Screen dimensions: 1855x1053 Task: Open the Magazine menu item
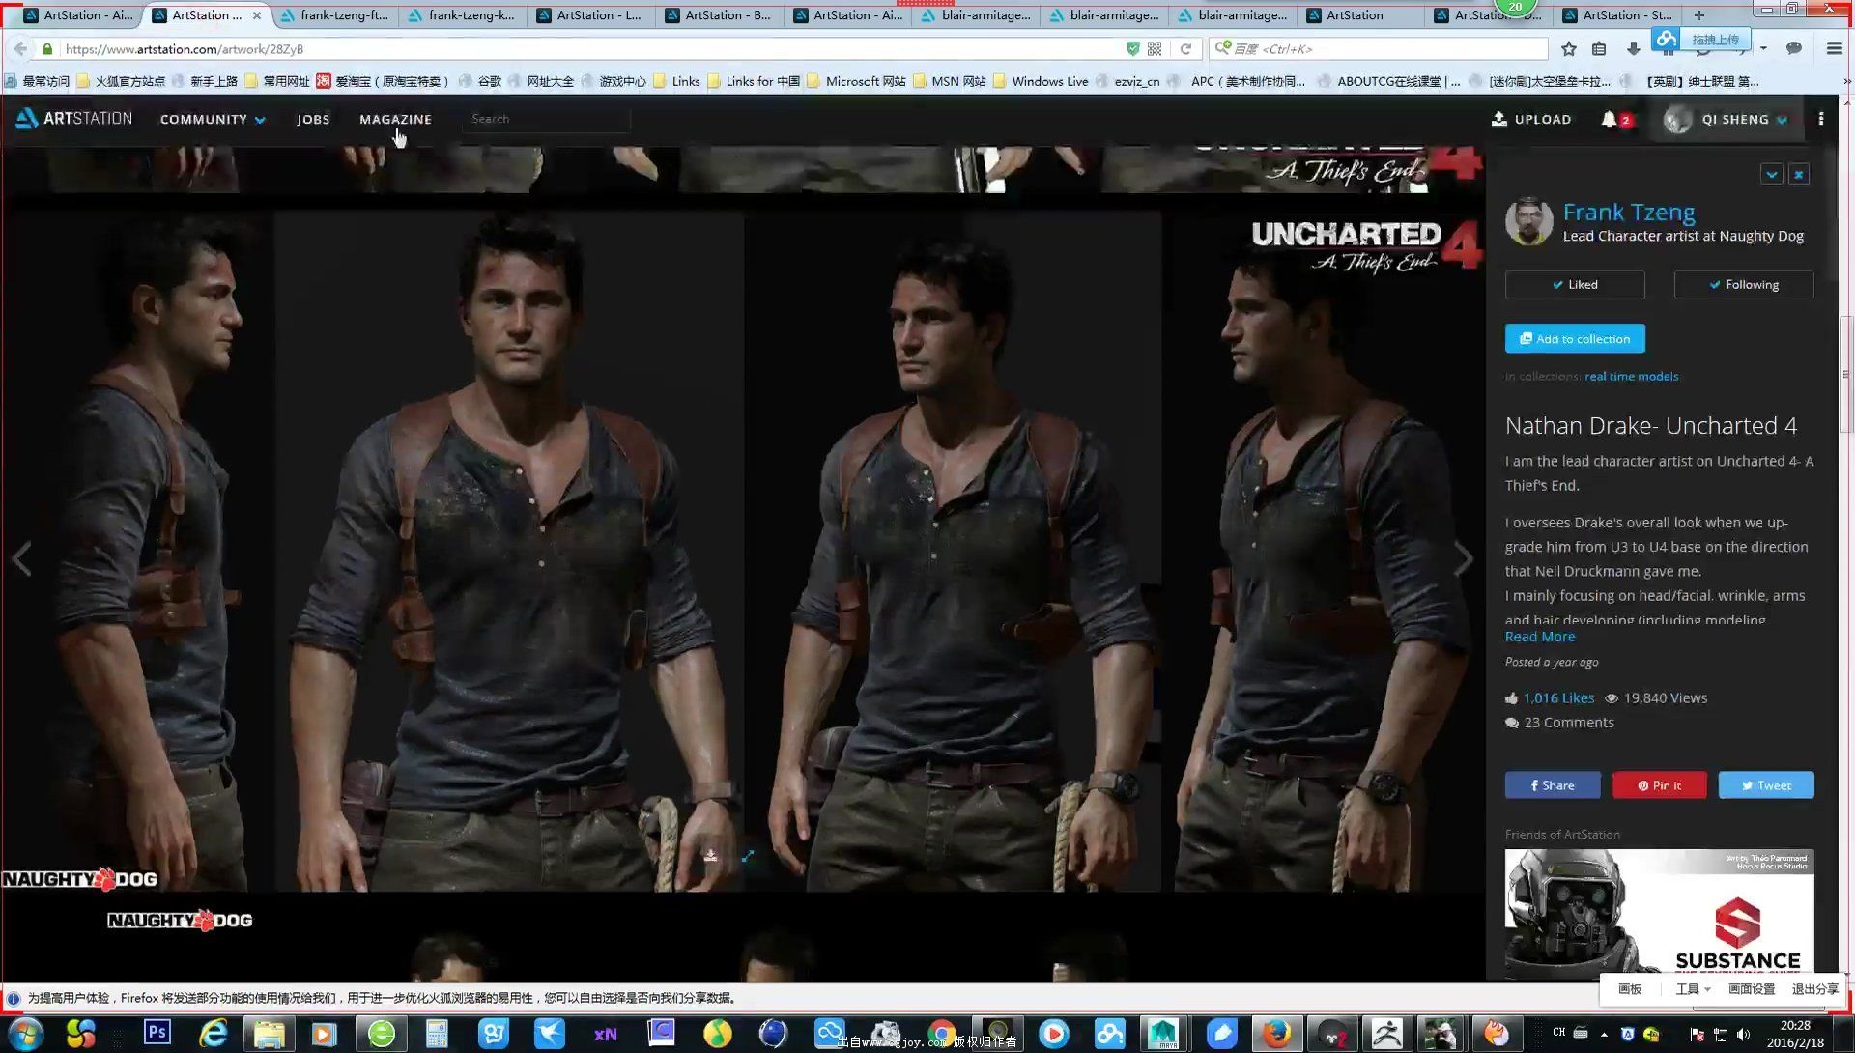pos(395,120)
